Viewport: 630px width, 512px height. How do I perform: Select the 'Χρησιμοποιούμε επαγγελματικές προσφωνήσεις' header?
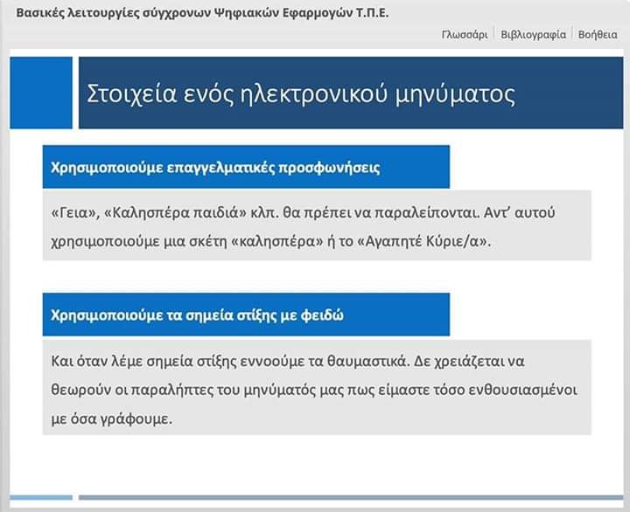click(x=246, y=167)
